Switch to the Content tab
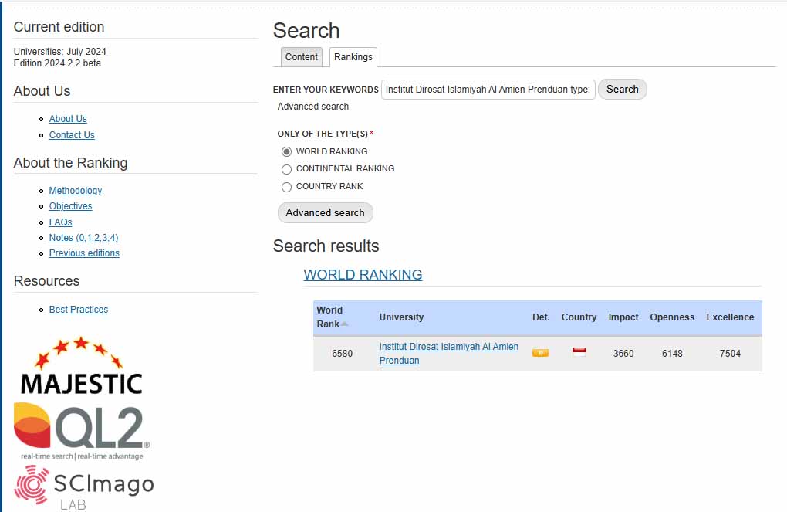 click(301, 56)
